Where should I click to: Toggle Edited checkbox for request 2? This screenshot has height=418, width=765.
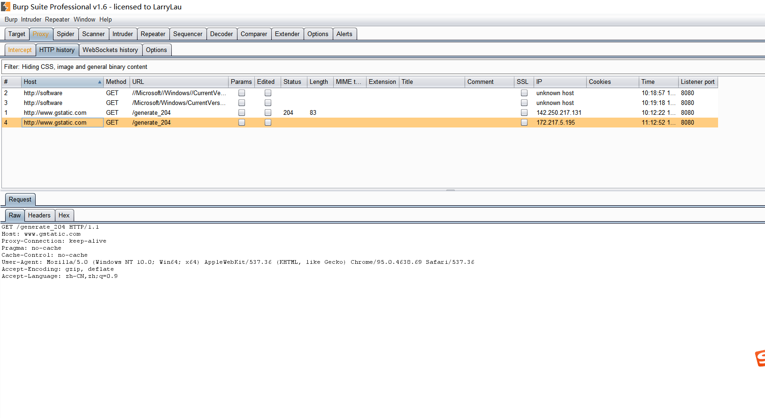click(268, 93)
